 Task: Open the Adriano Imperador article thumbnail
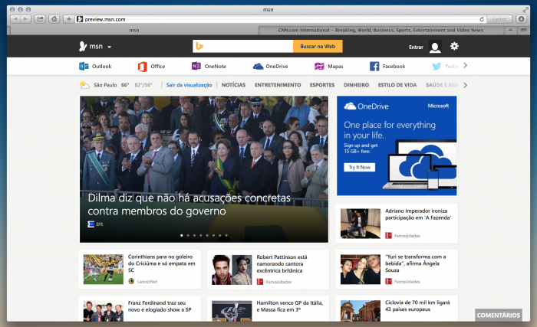click(361, 224)
